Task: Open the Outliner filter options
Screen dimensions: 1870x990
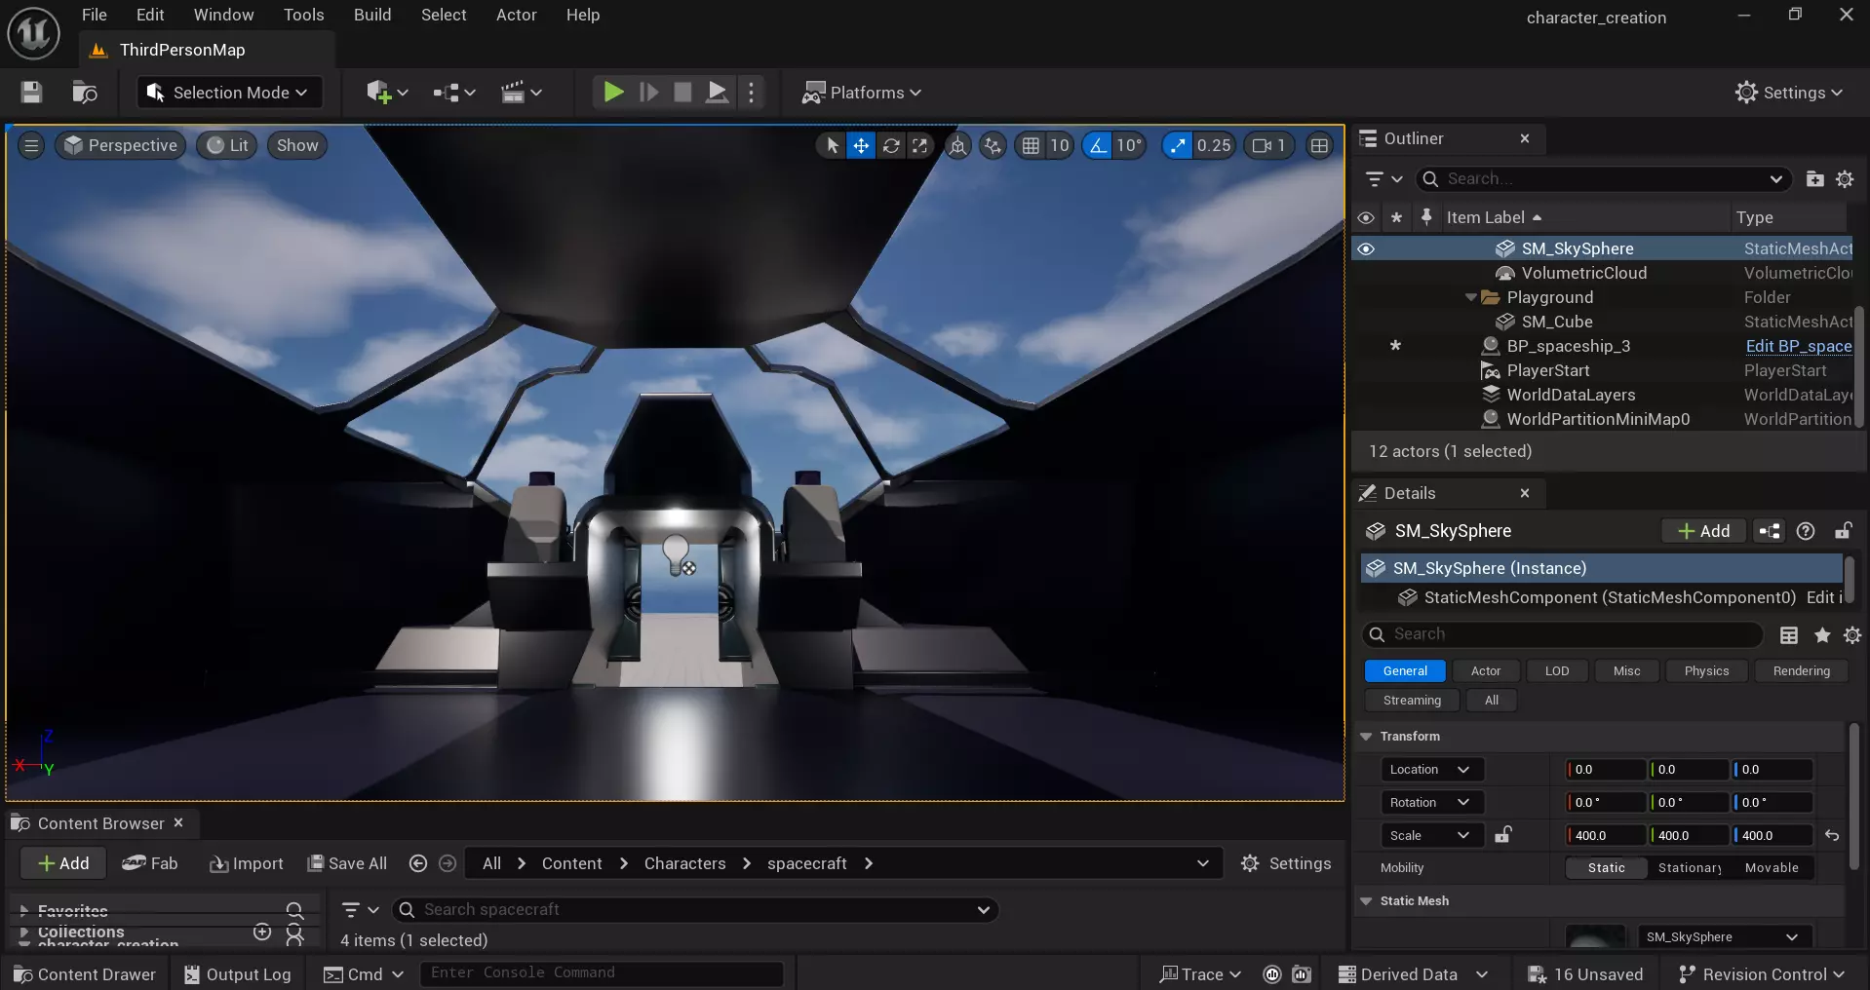Action: (x=1383, y=179)
